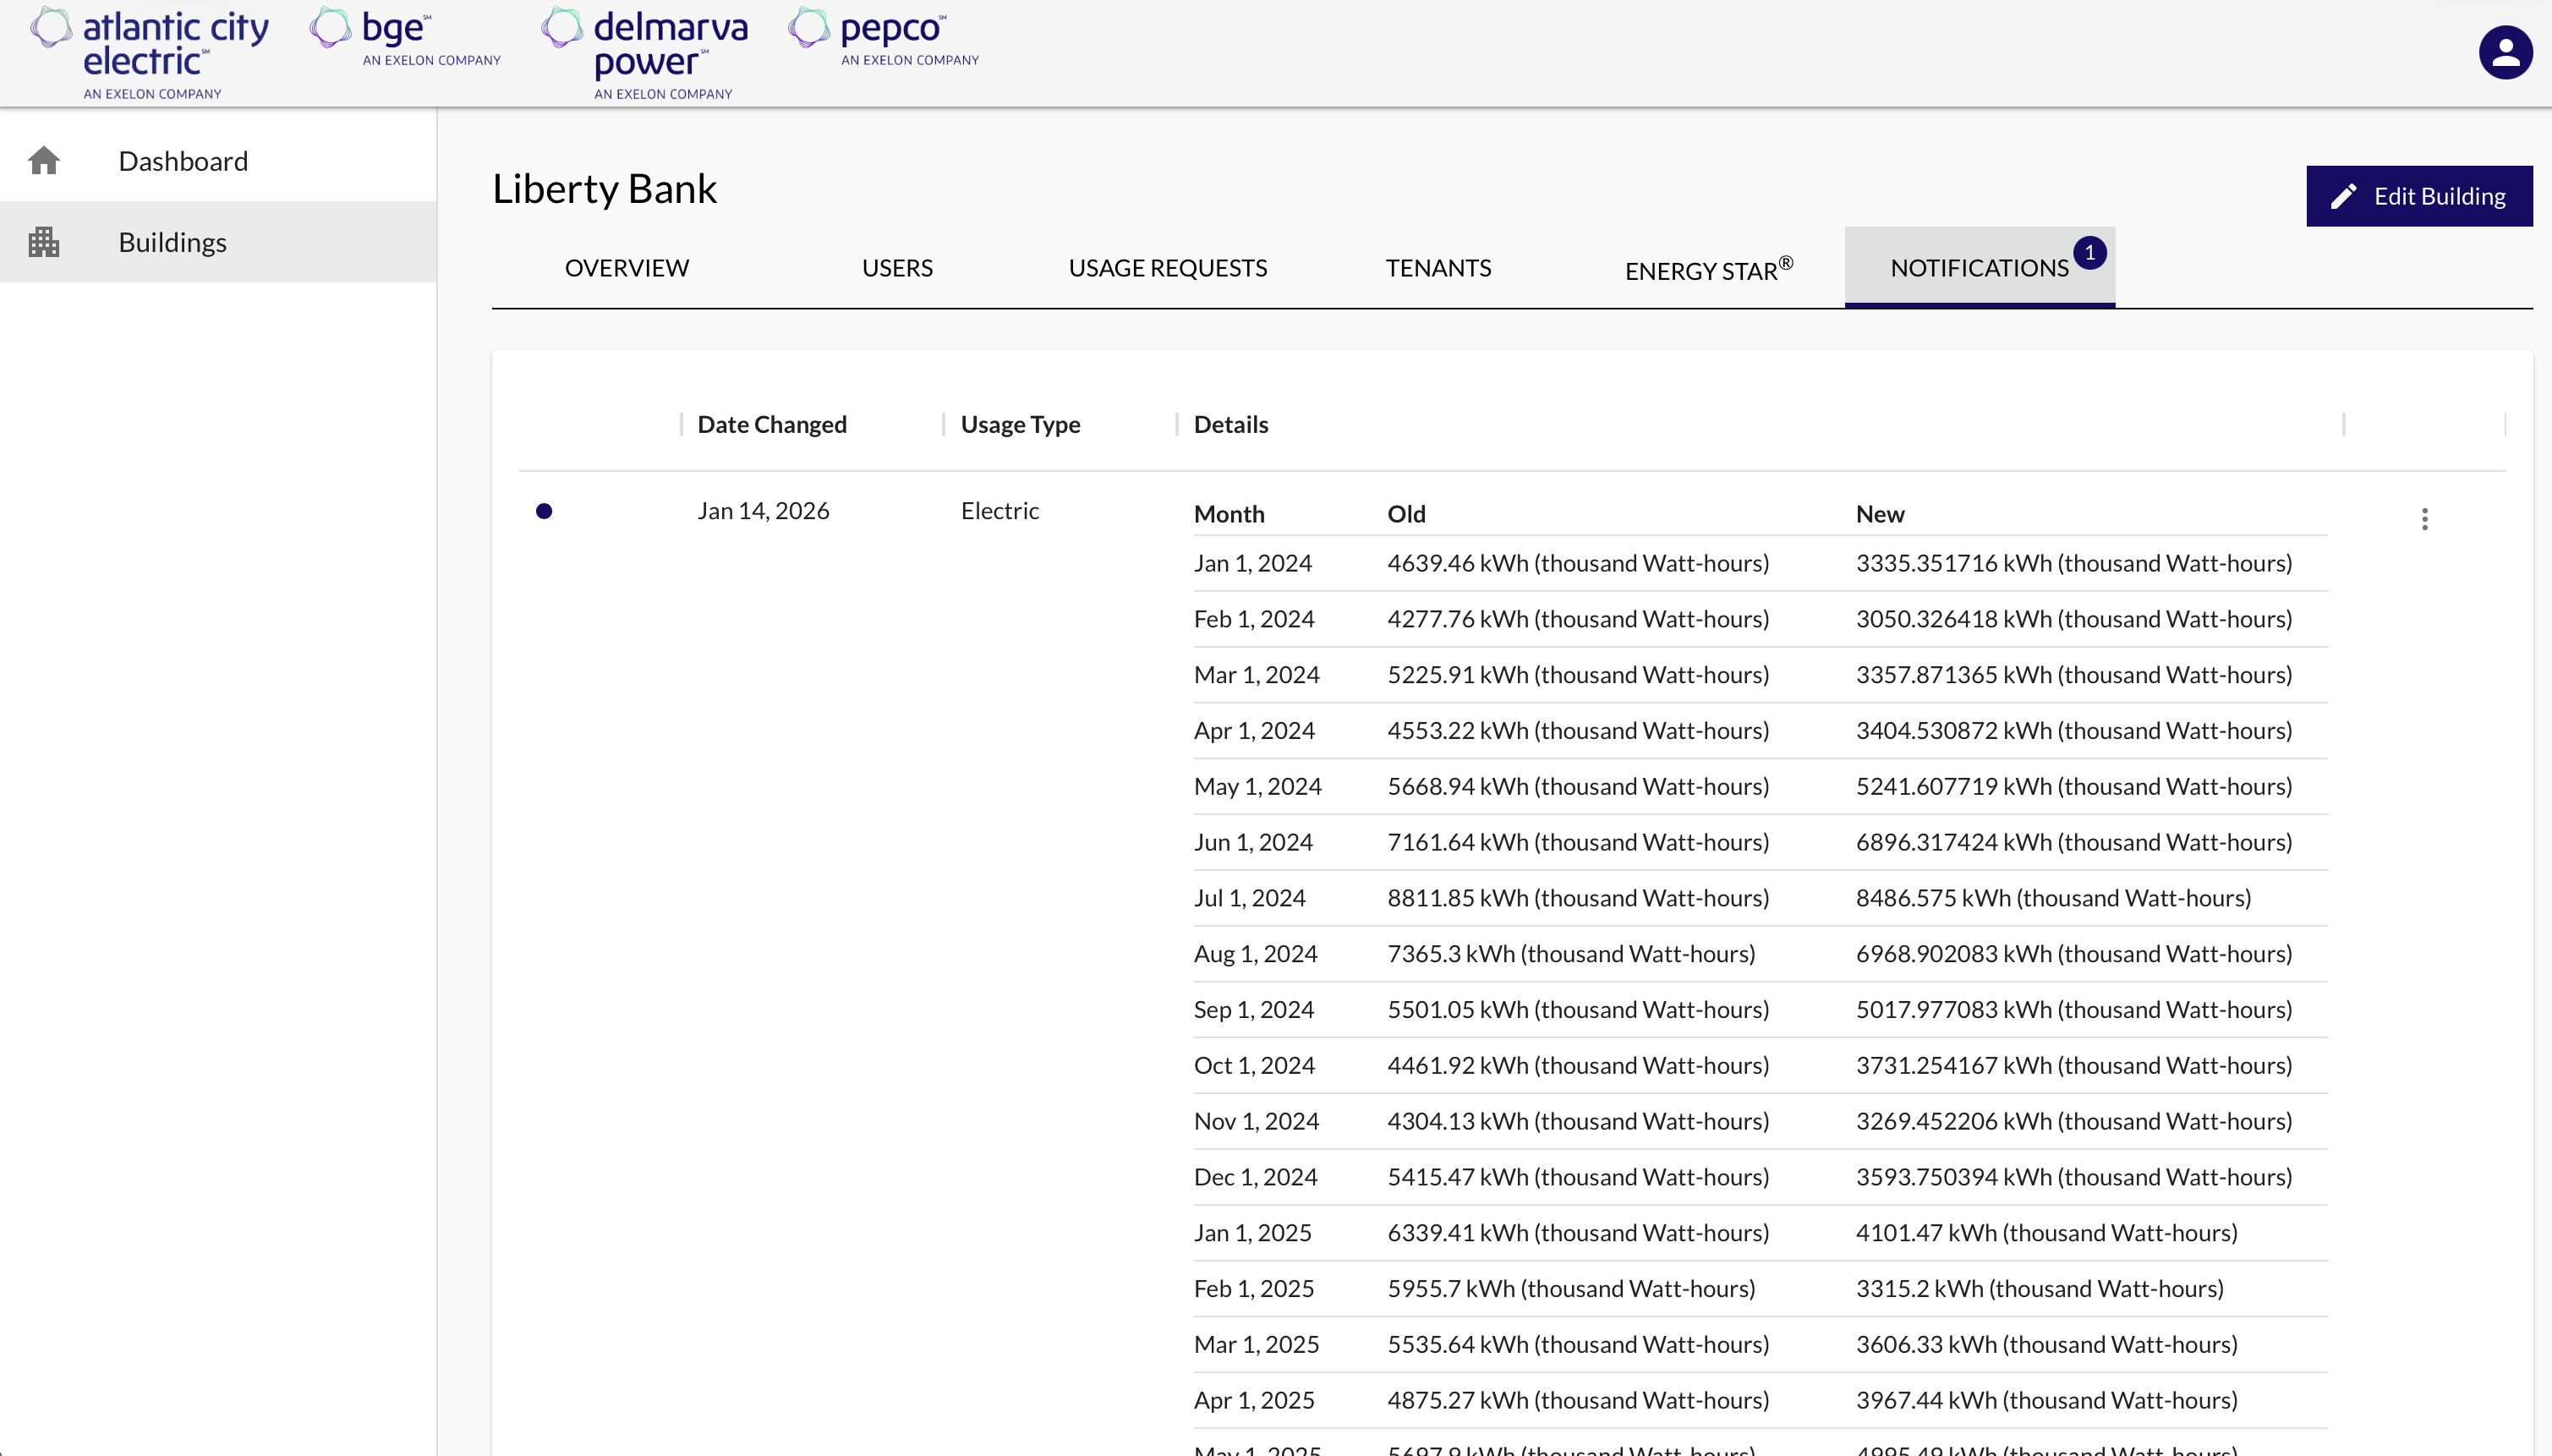The height and width of the screenshot is (1456, 2552).
Task: Select the Tenants tab
Action: point(1438,268)
